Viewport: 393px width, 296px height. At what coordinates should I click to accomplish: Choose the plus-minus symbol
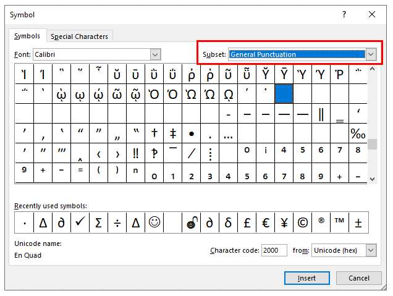pyautogui.click(x=358, y=222)
